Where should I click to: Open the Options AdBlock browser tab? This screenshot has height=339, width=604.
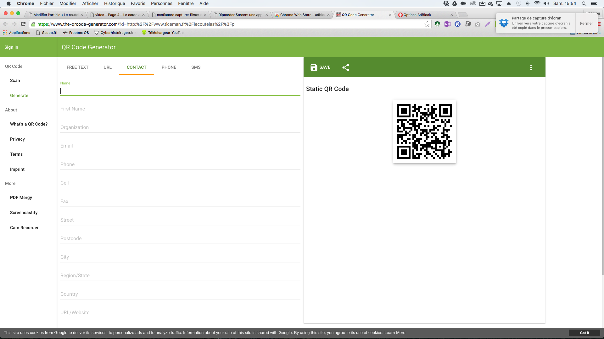[x=425, y=15]
